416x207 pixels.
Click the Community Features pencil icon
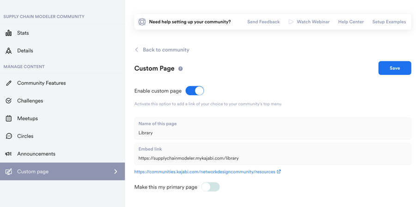(x=9, y=83)
